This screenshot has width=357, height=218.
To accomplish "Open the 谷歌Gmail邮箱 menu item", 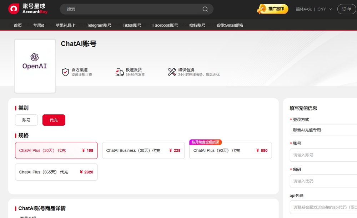I will [x=230, y=25].
